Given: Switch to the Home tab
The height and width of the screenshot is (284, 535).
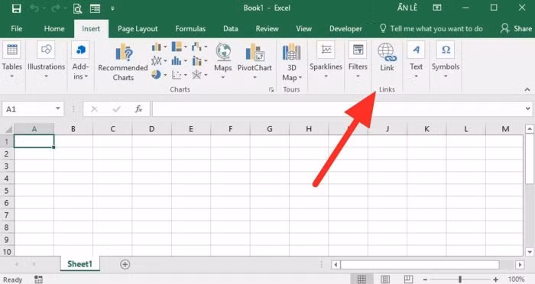Looking at the screenshot, I should click(54, 29).
